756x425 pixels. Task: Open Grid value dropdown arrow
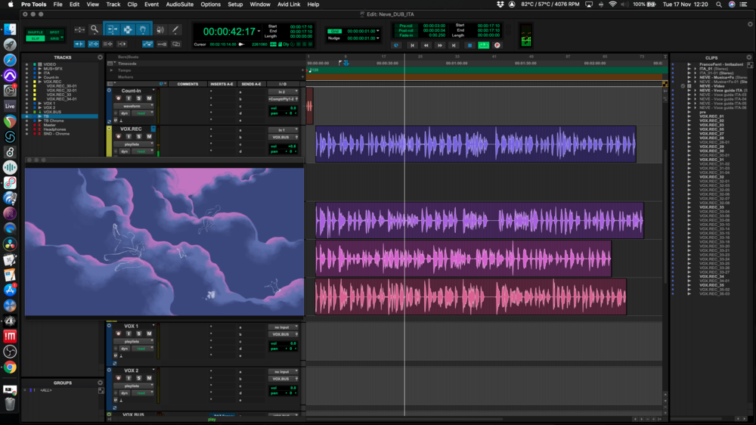(377, 31)
